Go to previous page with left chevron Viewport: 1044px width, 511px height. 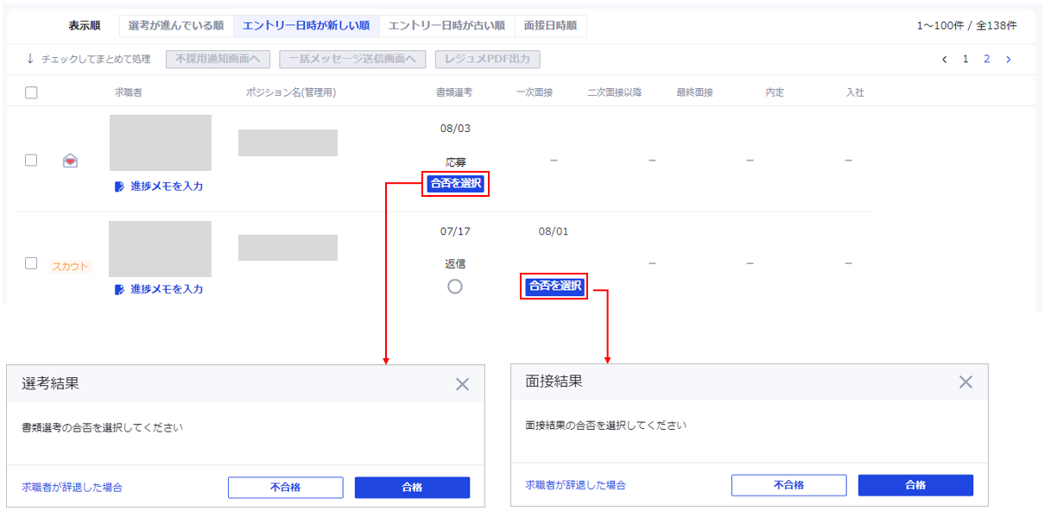click(944, 60)
